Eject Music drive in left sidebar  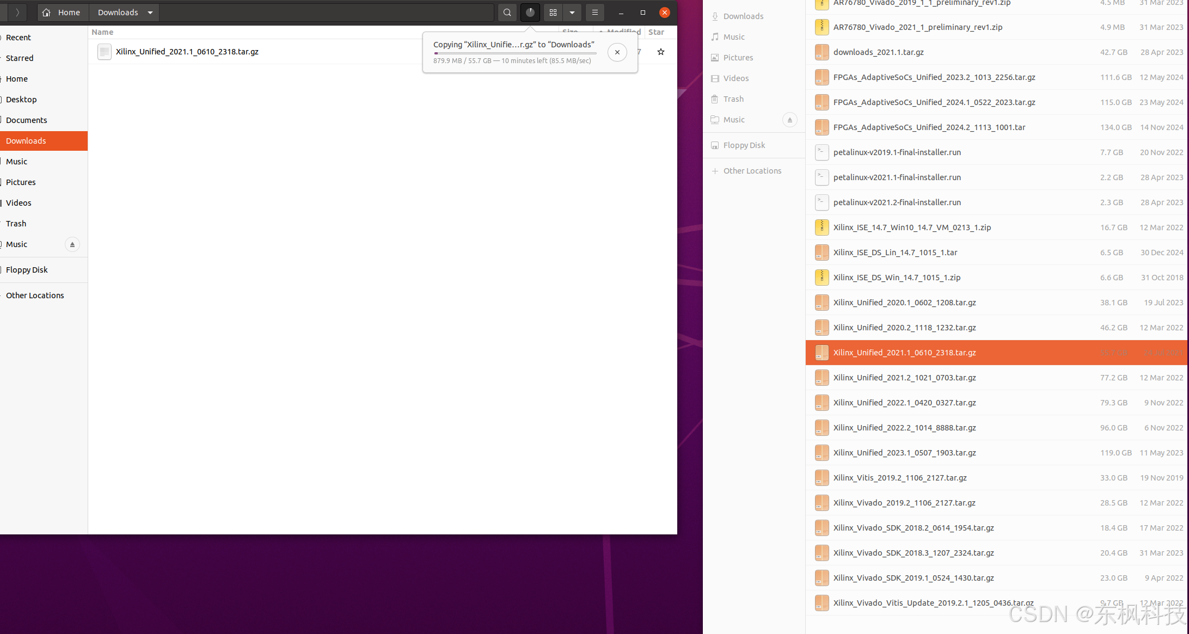[72, 244]
